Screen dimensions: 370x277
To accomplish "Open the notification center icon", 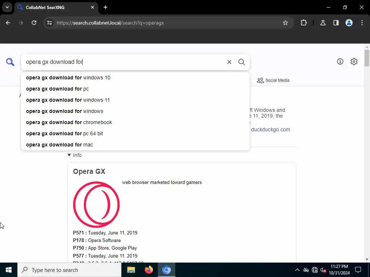I will coord(358,270).
